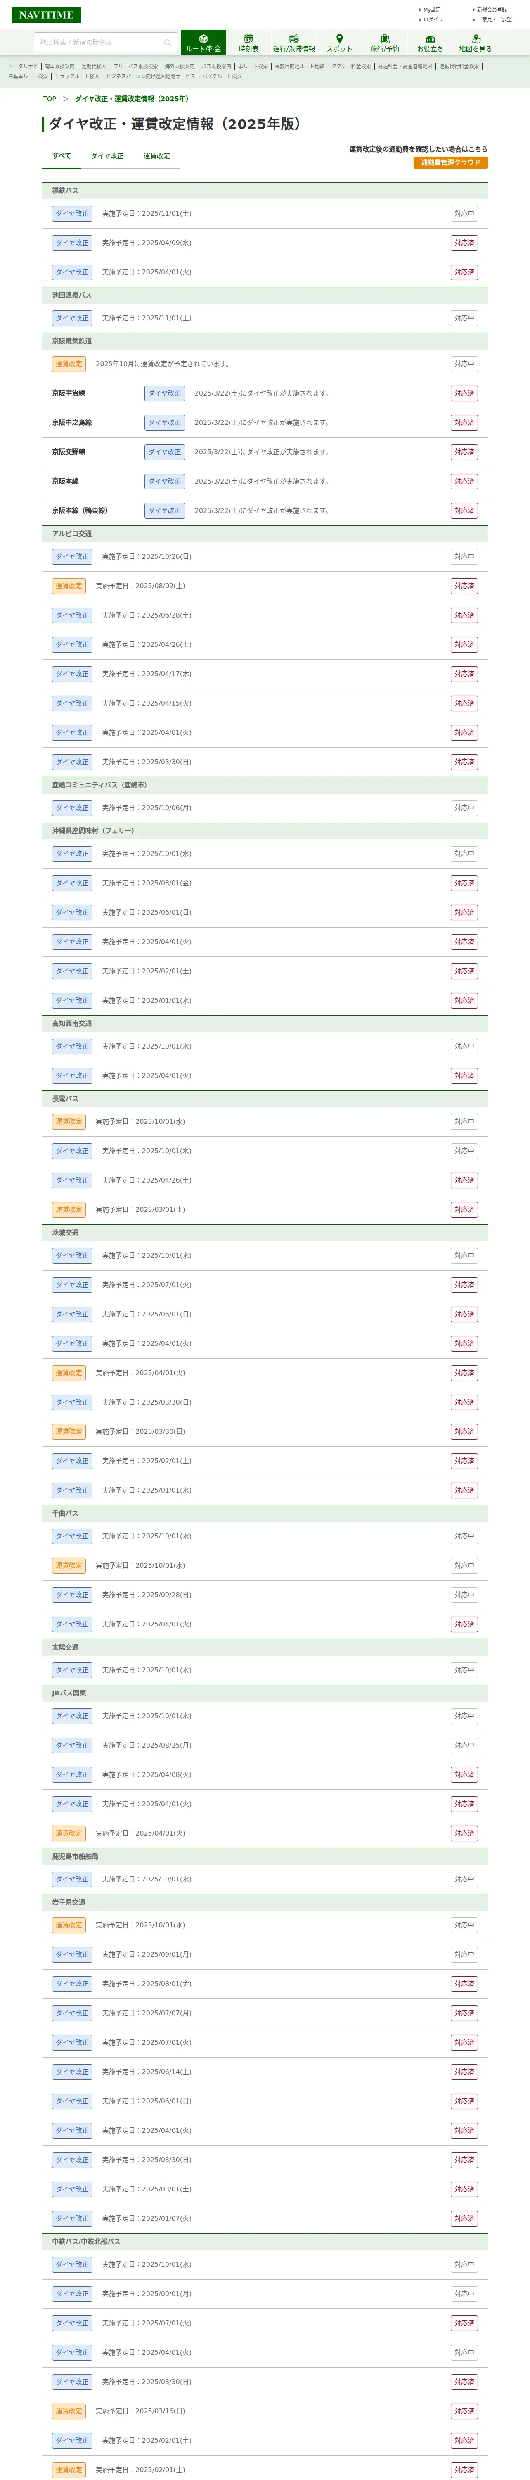Open the お役立ち navigation icon

(430, 42)
